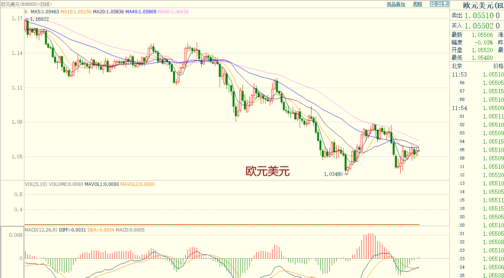Click the right arrow next-symbol icon
The width and height of the screenshot is (504, 278).
tap(440, 4)
